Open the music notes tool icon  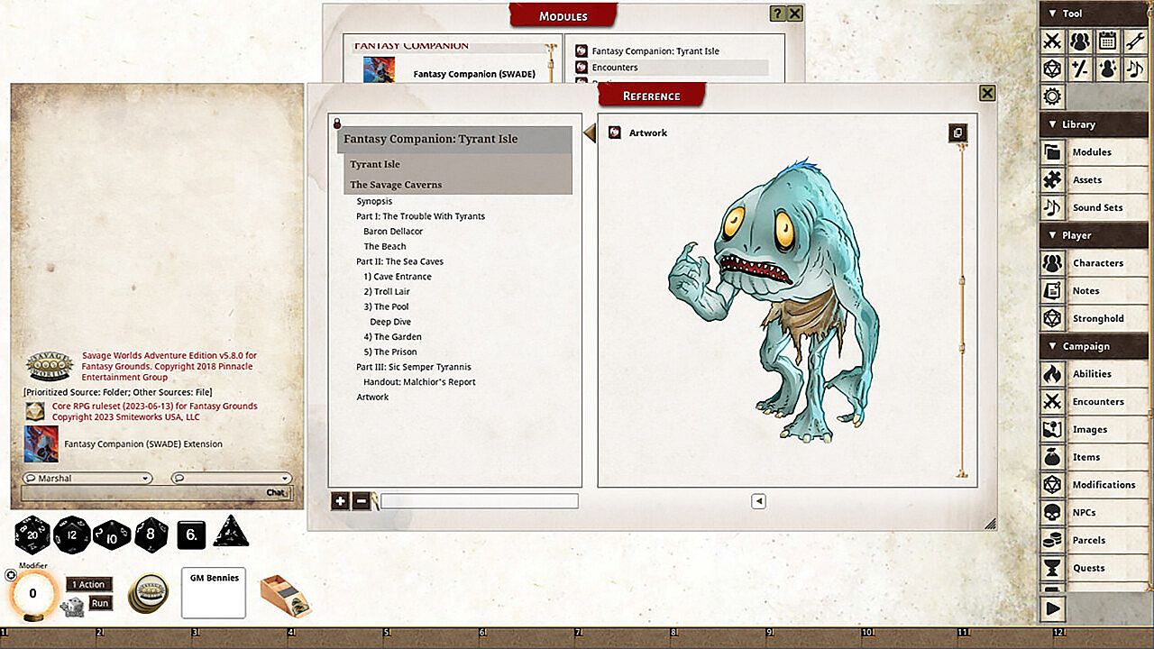point(1136,69)
